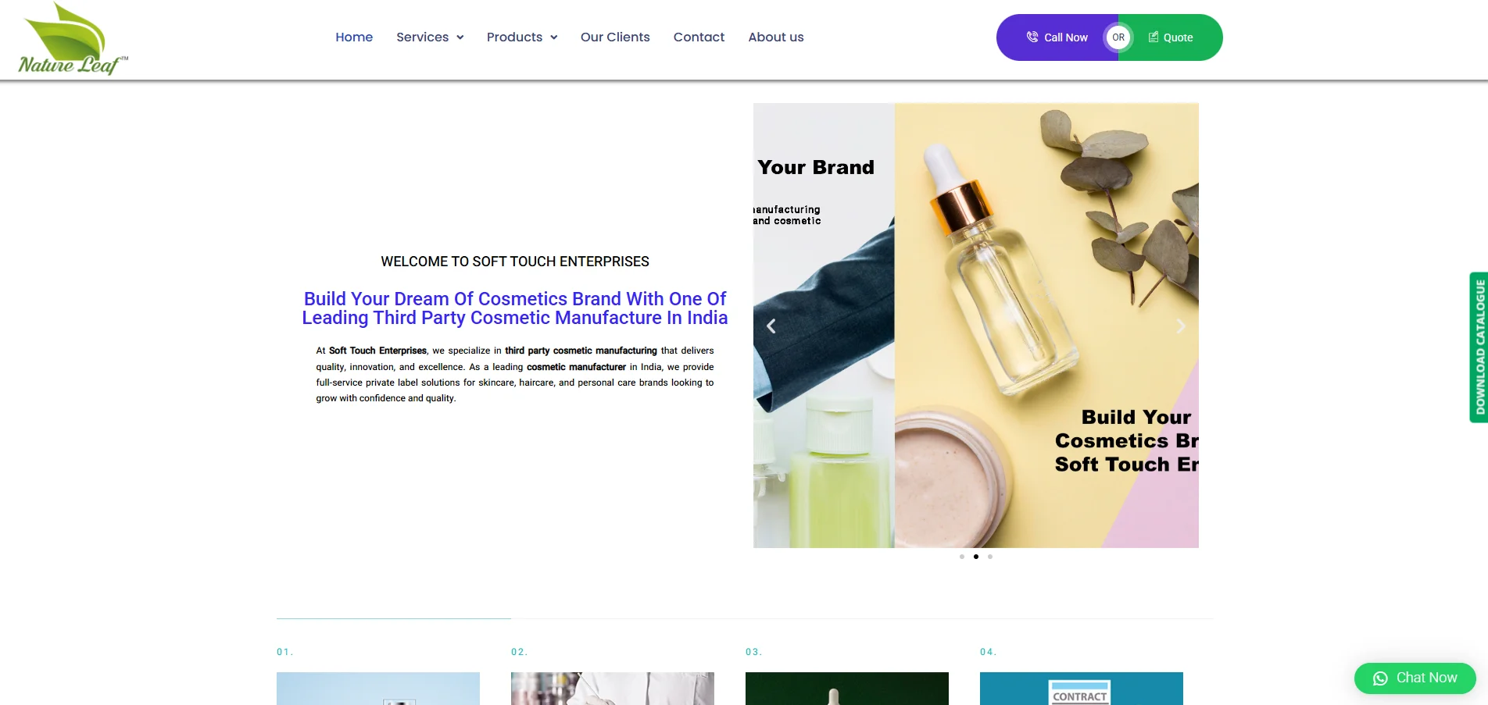Expand the Products dropdown menu

pos(521,37)
